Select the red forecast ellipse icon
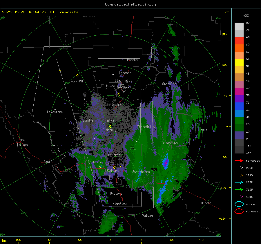This screenshot has height=244, width=261. coord(239,211)
